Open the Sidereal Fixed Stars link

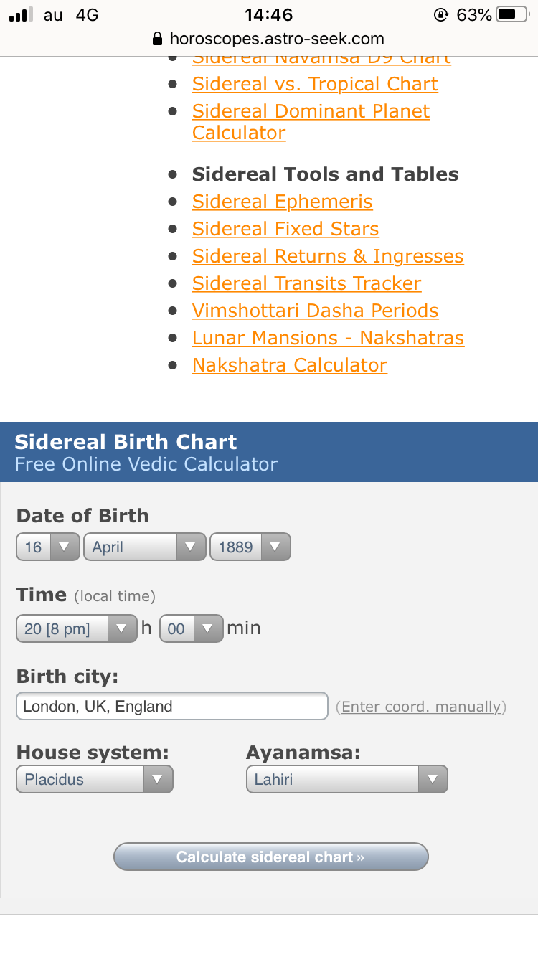pyautogui.click(x=285, y=229)
